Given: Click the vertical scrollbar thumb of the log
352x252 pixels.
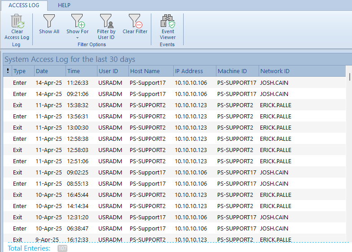Looking at the screenshot, I should pos(349,77).
